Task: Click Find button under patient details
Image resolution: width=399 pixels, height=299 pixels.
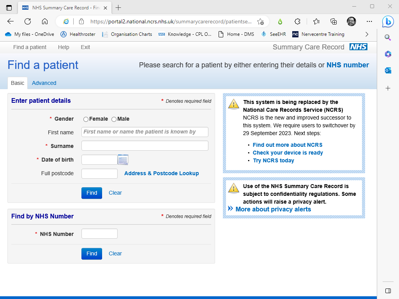Action: tap(92, 193)
